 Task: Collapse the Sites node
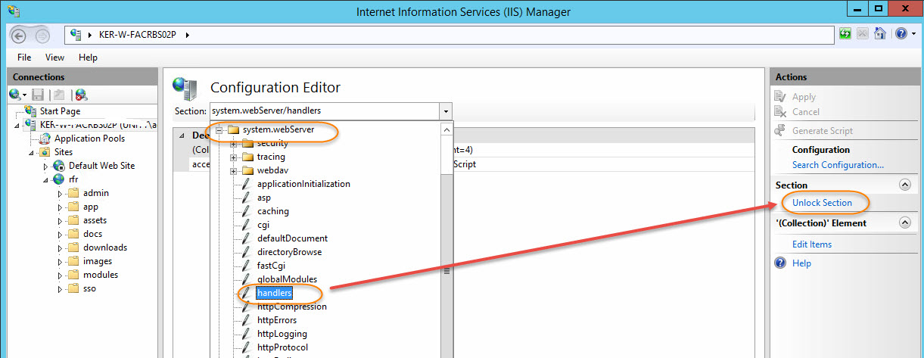pyautogui.click(x=33, y=152)
